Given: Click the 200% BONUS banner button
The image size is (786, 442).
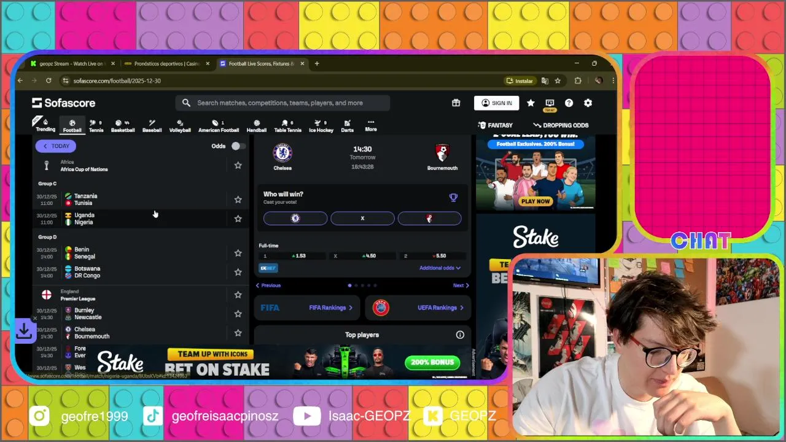Looking at the screenshot, I should 432,362.
